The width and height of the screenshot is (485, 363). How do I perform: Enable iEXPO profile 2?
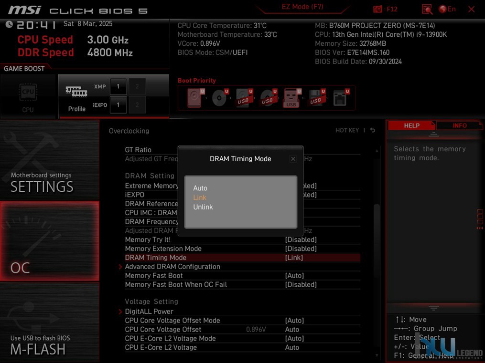tap(137, 105)
